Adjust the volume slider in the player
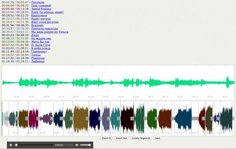The height and width of the screenshot is (149, 236). pyautogui.click(x=85, y=145)
